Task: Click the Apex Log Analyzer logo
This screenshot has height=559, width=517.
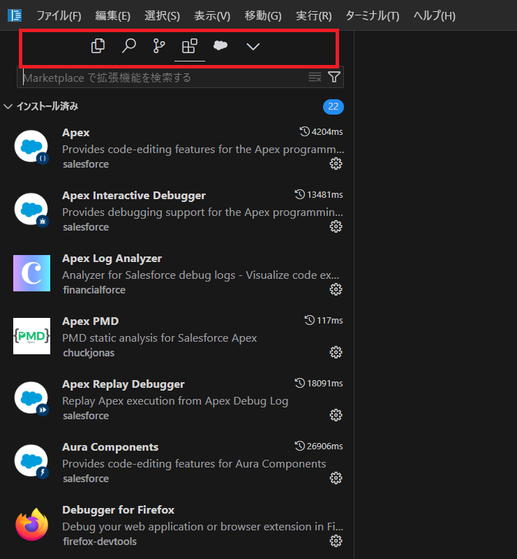Action: click(x=31, y=273)
